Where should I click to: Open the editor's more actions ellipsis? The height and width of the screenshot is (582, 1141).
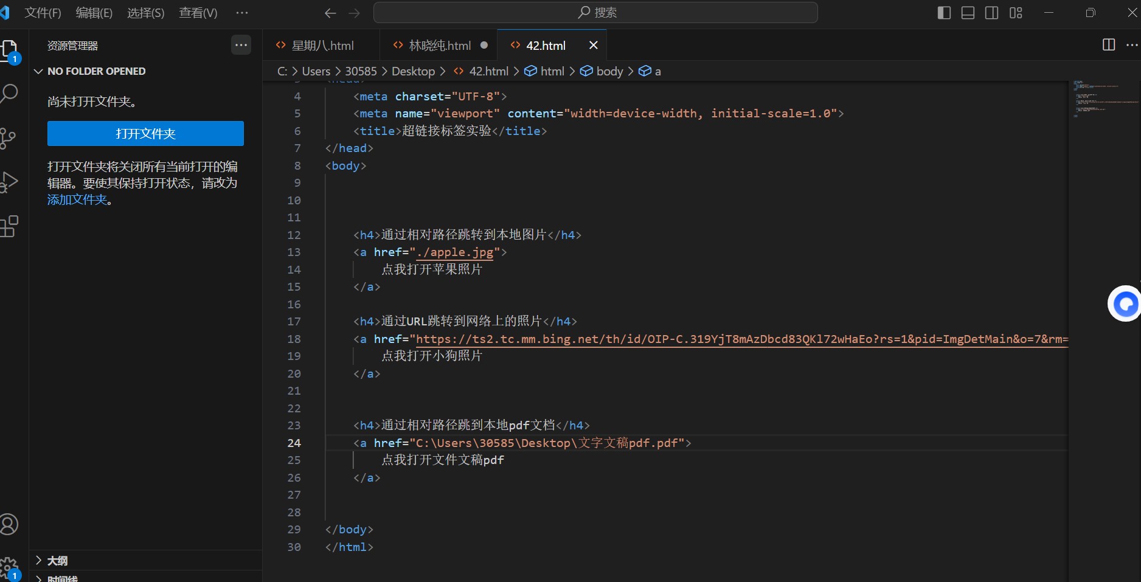[x=1132, y=45]
